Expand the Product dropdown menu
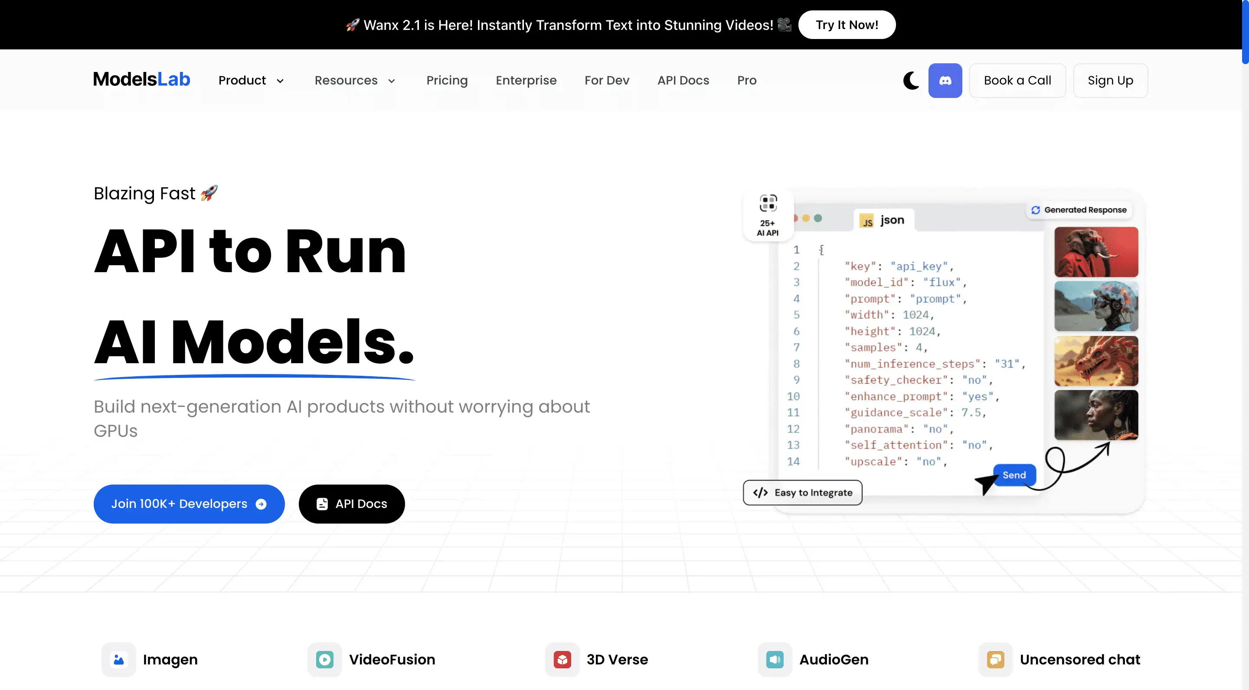 coord(251,81)
